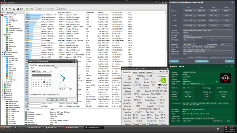Expand Operációs rendszer tree node
This screenshot has width=237, height=133.
point(2,52)
